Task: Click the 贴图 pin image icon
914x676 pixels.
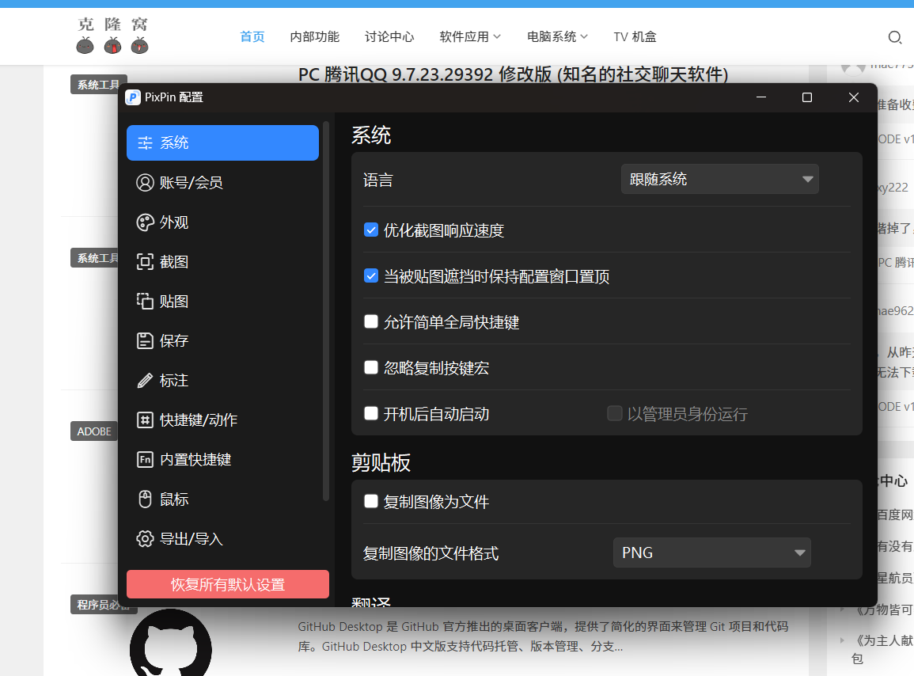Action: coord(145,302)
